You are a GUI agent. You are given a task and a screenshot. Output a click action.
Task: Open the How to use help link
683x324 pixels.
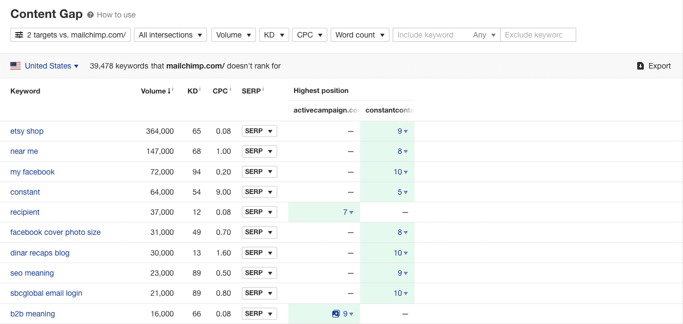[x=111, y=15]
